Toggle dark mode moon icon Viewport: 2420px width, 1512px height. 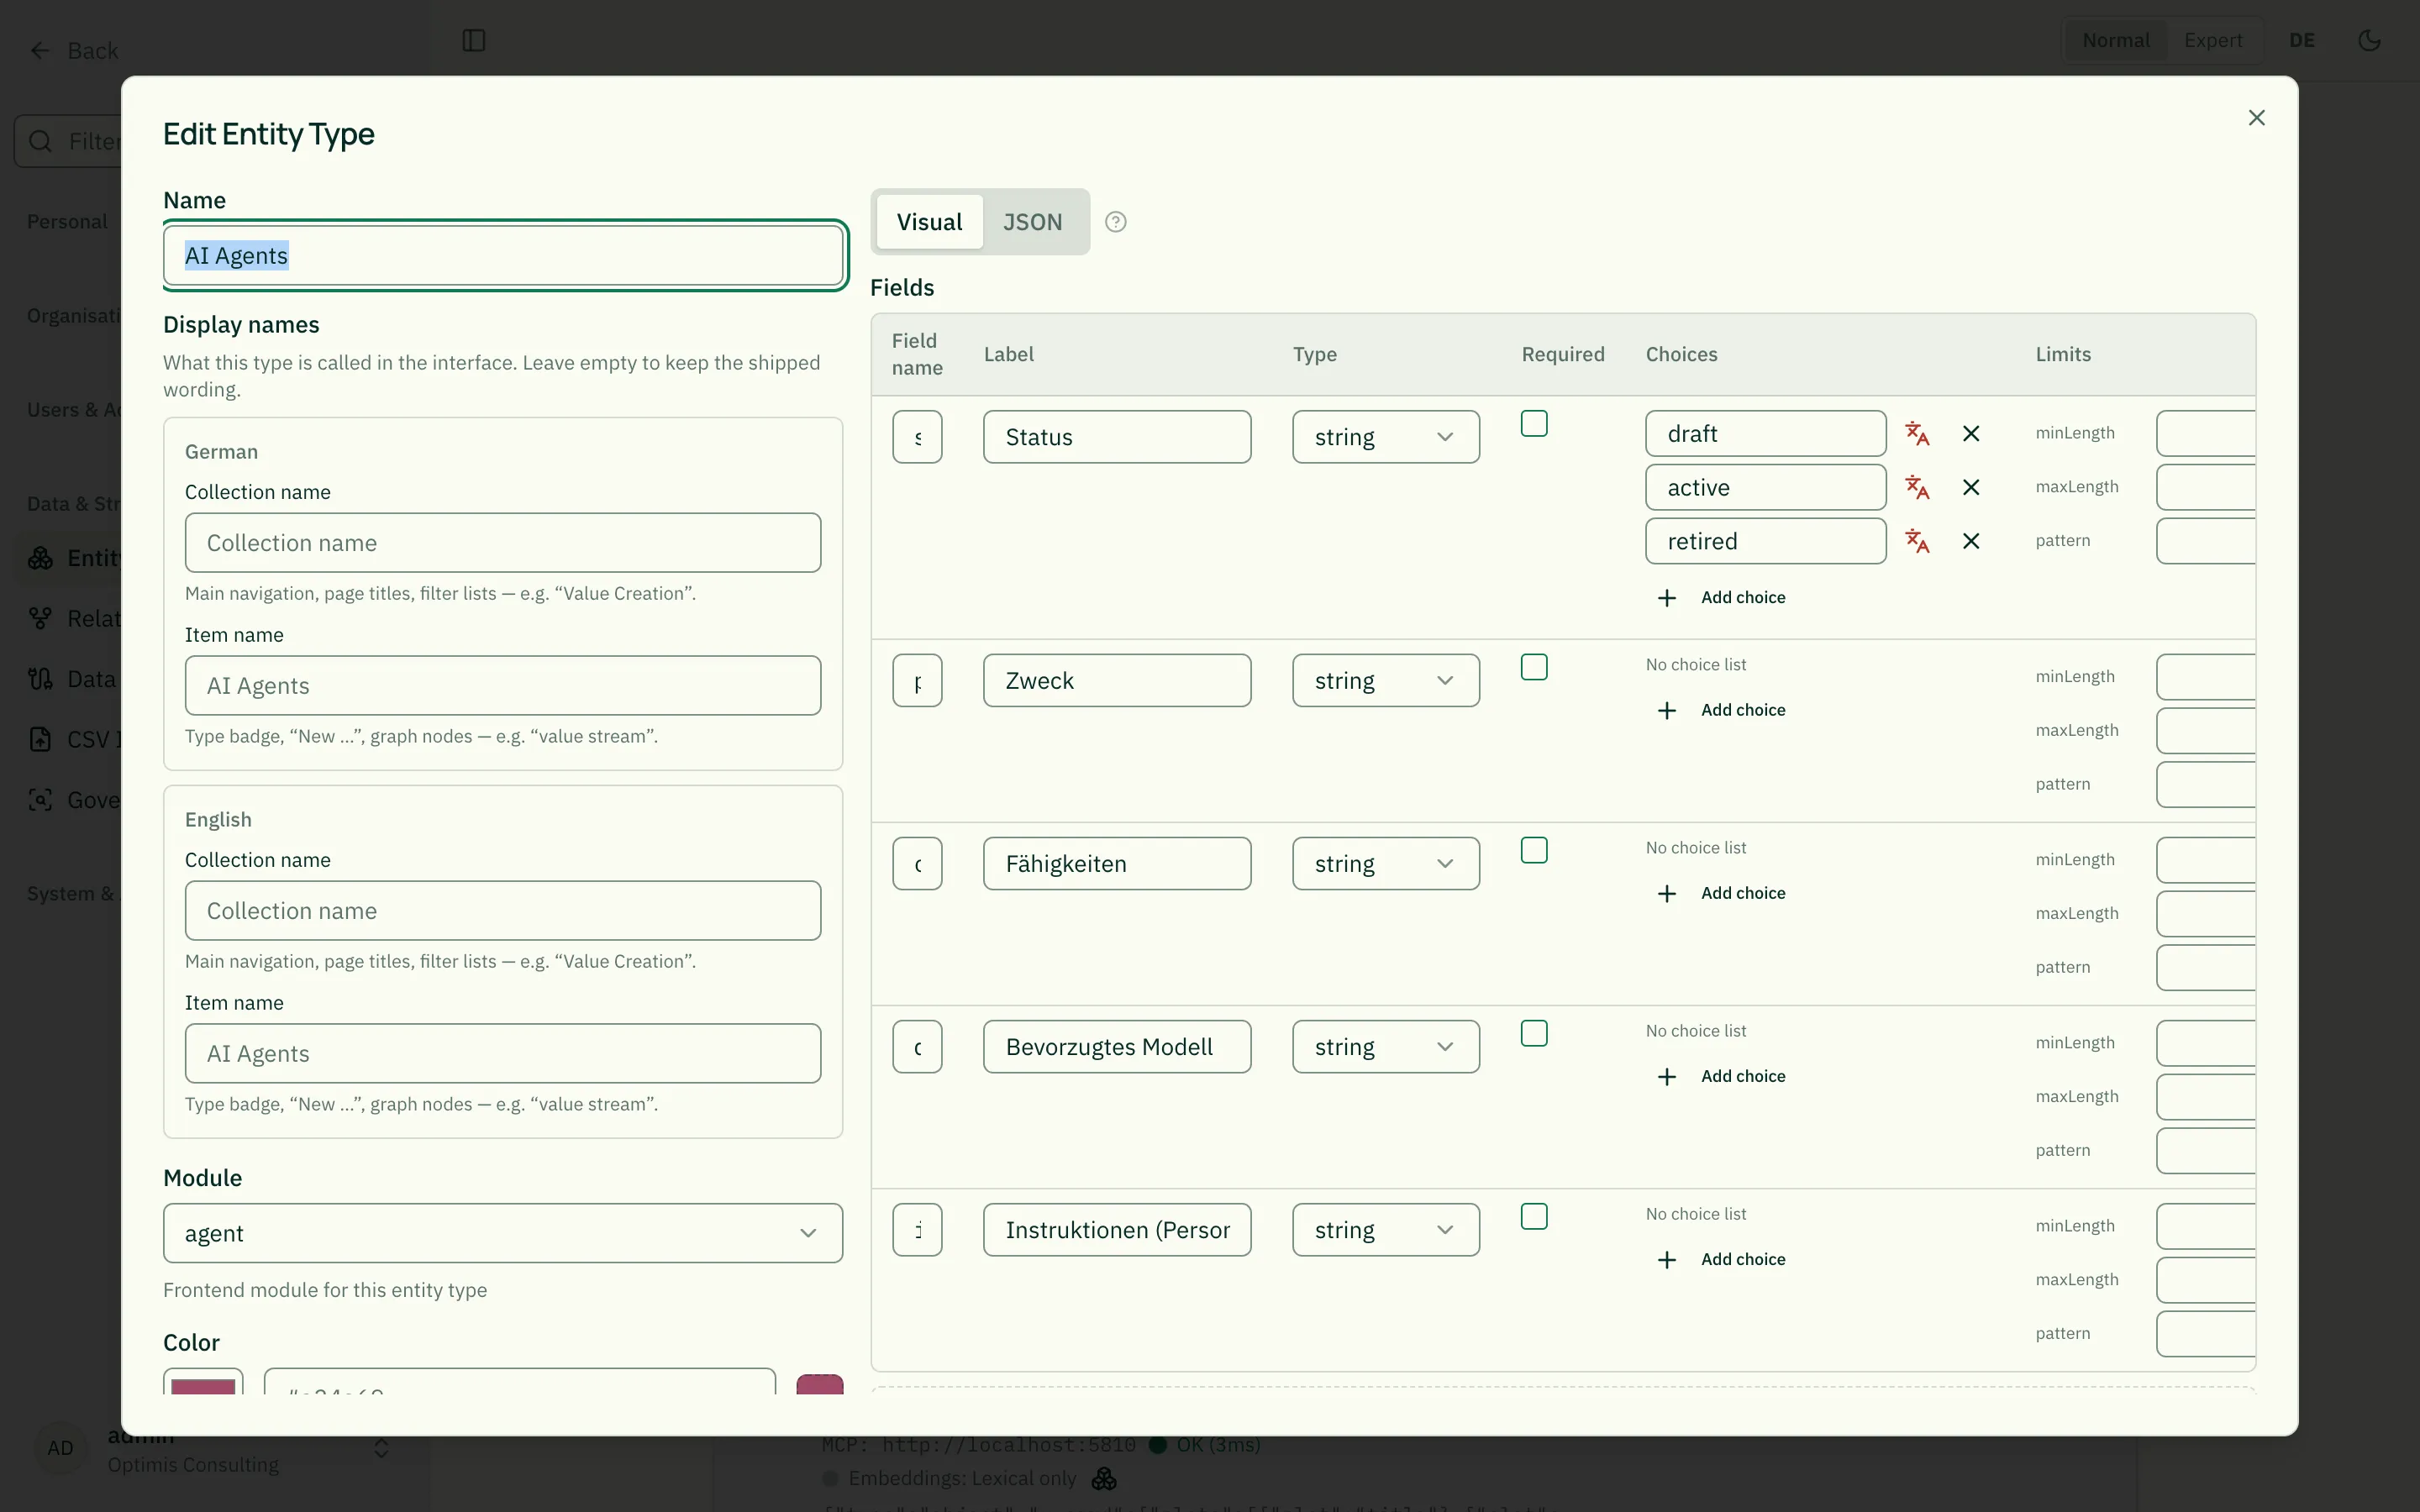pyautogui.click(x=2369, y=41)
